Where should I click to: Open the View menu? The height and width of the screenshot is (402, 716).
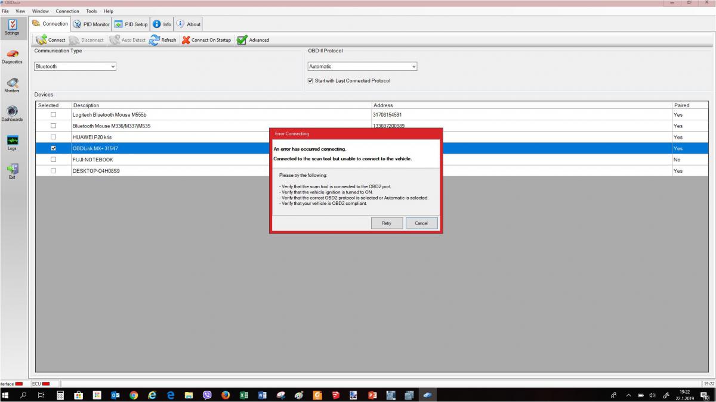[20, 11]
